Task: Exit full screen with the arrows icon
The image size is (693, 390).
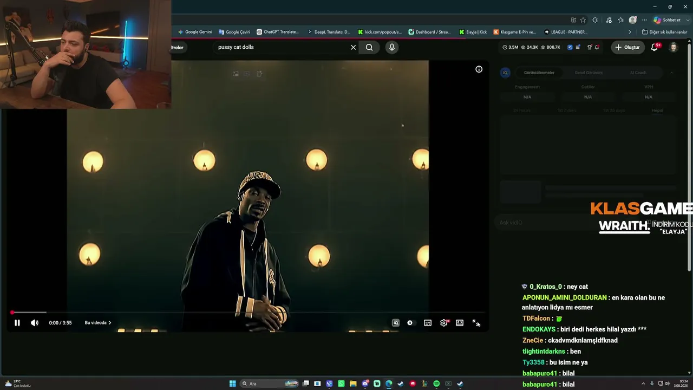Action: (476, 323)
